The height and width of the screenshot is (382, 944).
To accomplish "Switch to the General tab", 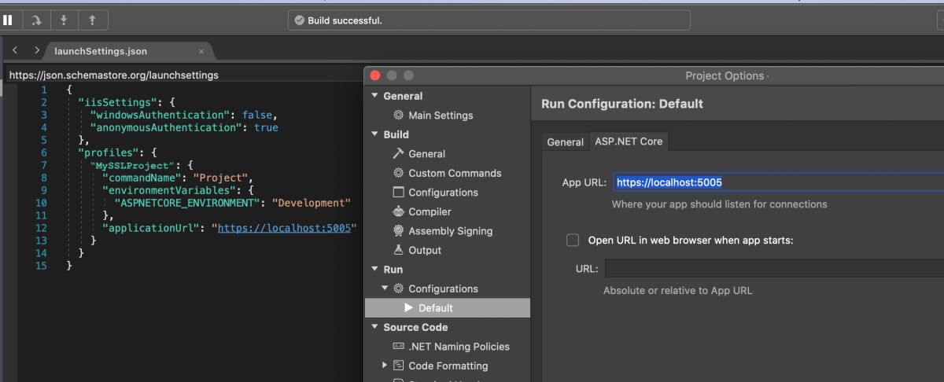I will coord(565,142).
